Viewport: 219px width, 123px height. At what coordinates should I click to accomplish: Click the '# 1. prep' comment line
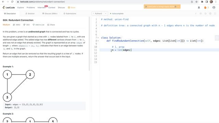[118, 47]
